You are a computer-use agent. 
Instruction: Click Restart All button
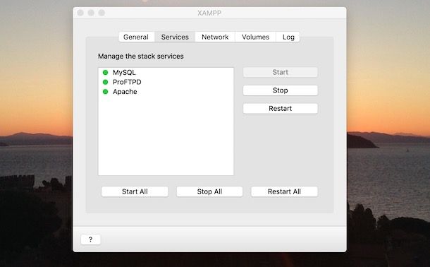tap(284, 191)
